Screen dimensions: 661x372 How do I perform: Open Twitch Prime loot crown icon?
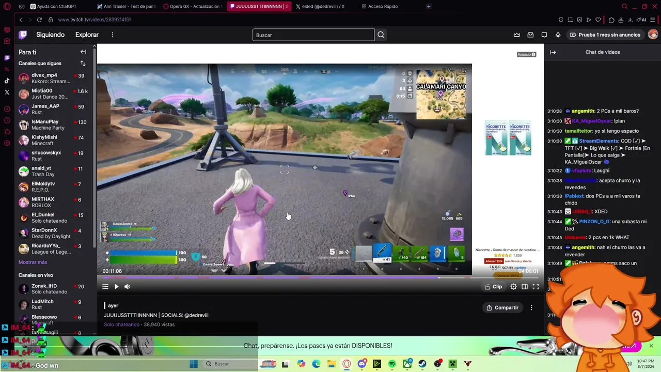tap(517, 35)
